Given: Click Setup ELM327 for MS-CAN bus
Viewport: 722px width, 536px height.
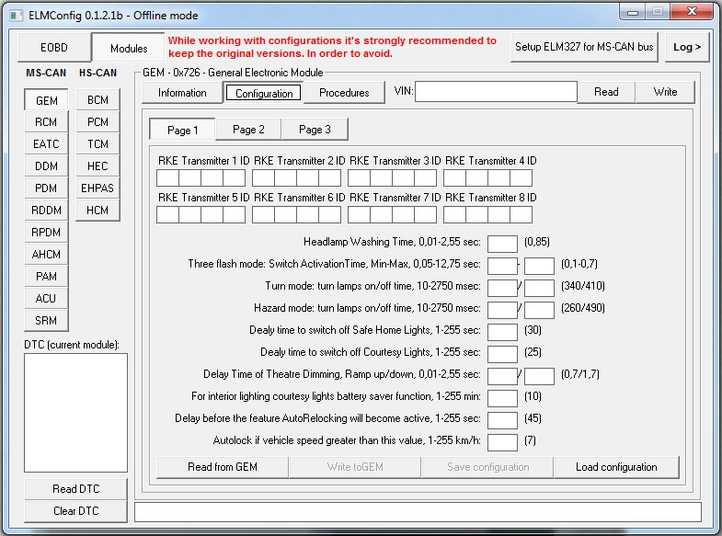Looking at the screenshot, I should [584, 48].
